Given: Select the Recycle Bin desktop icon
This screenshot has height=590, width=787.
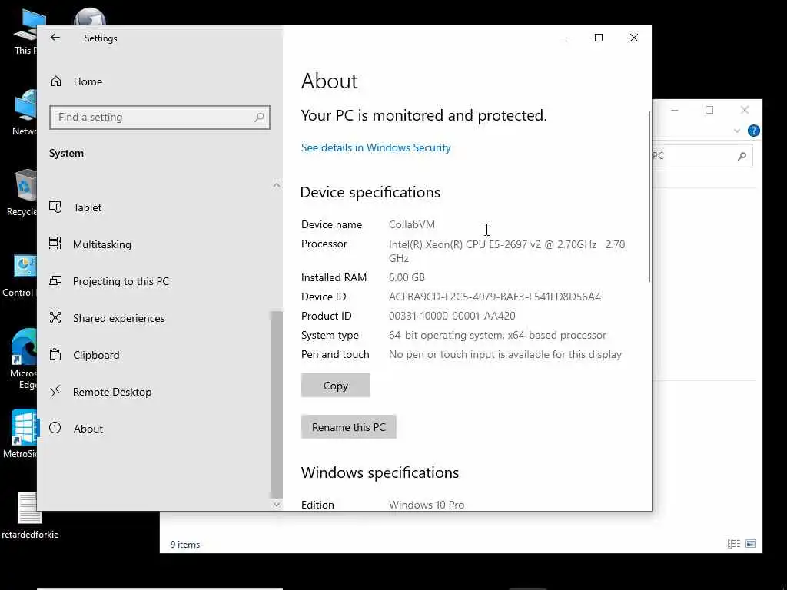Looking at the screenshot, I should [x=22, y=193].
